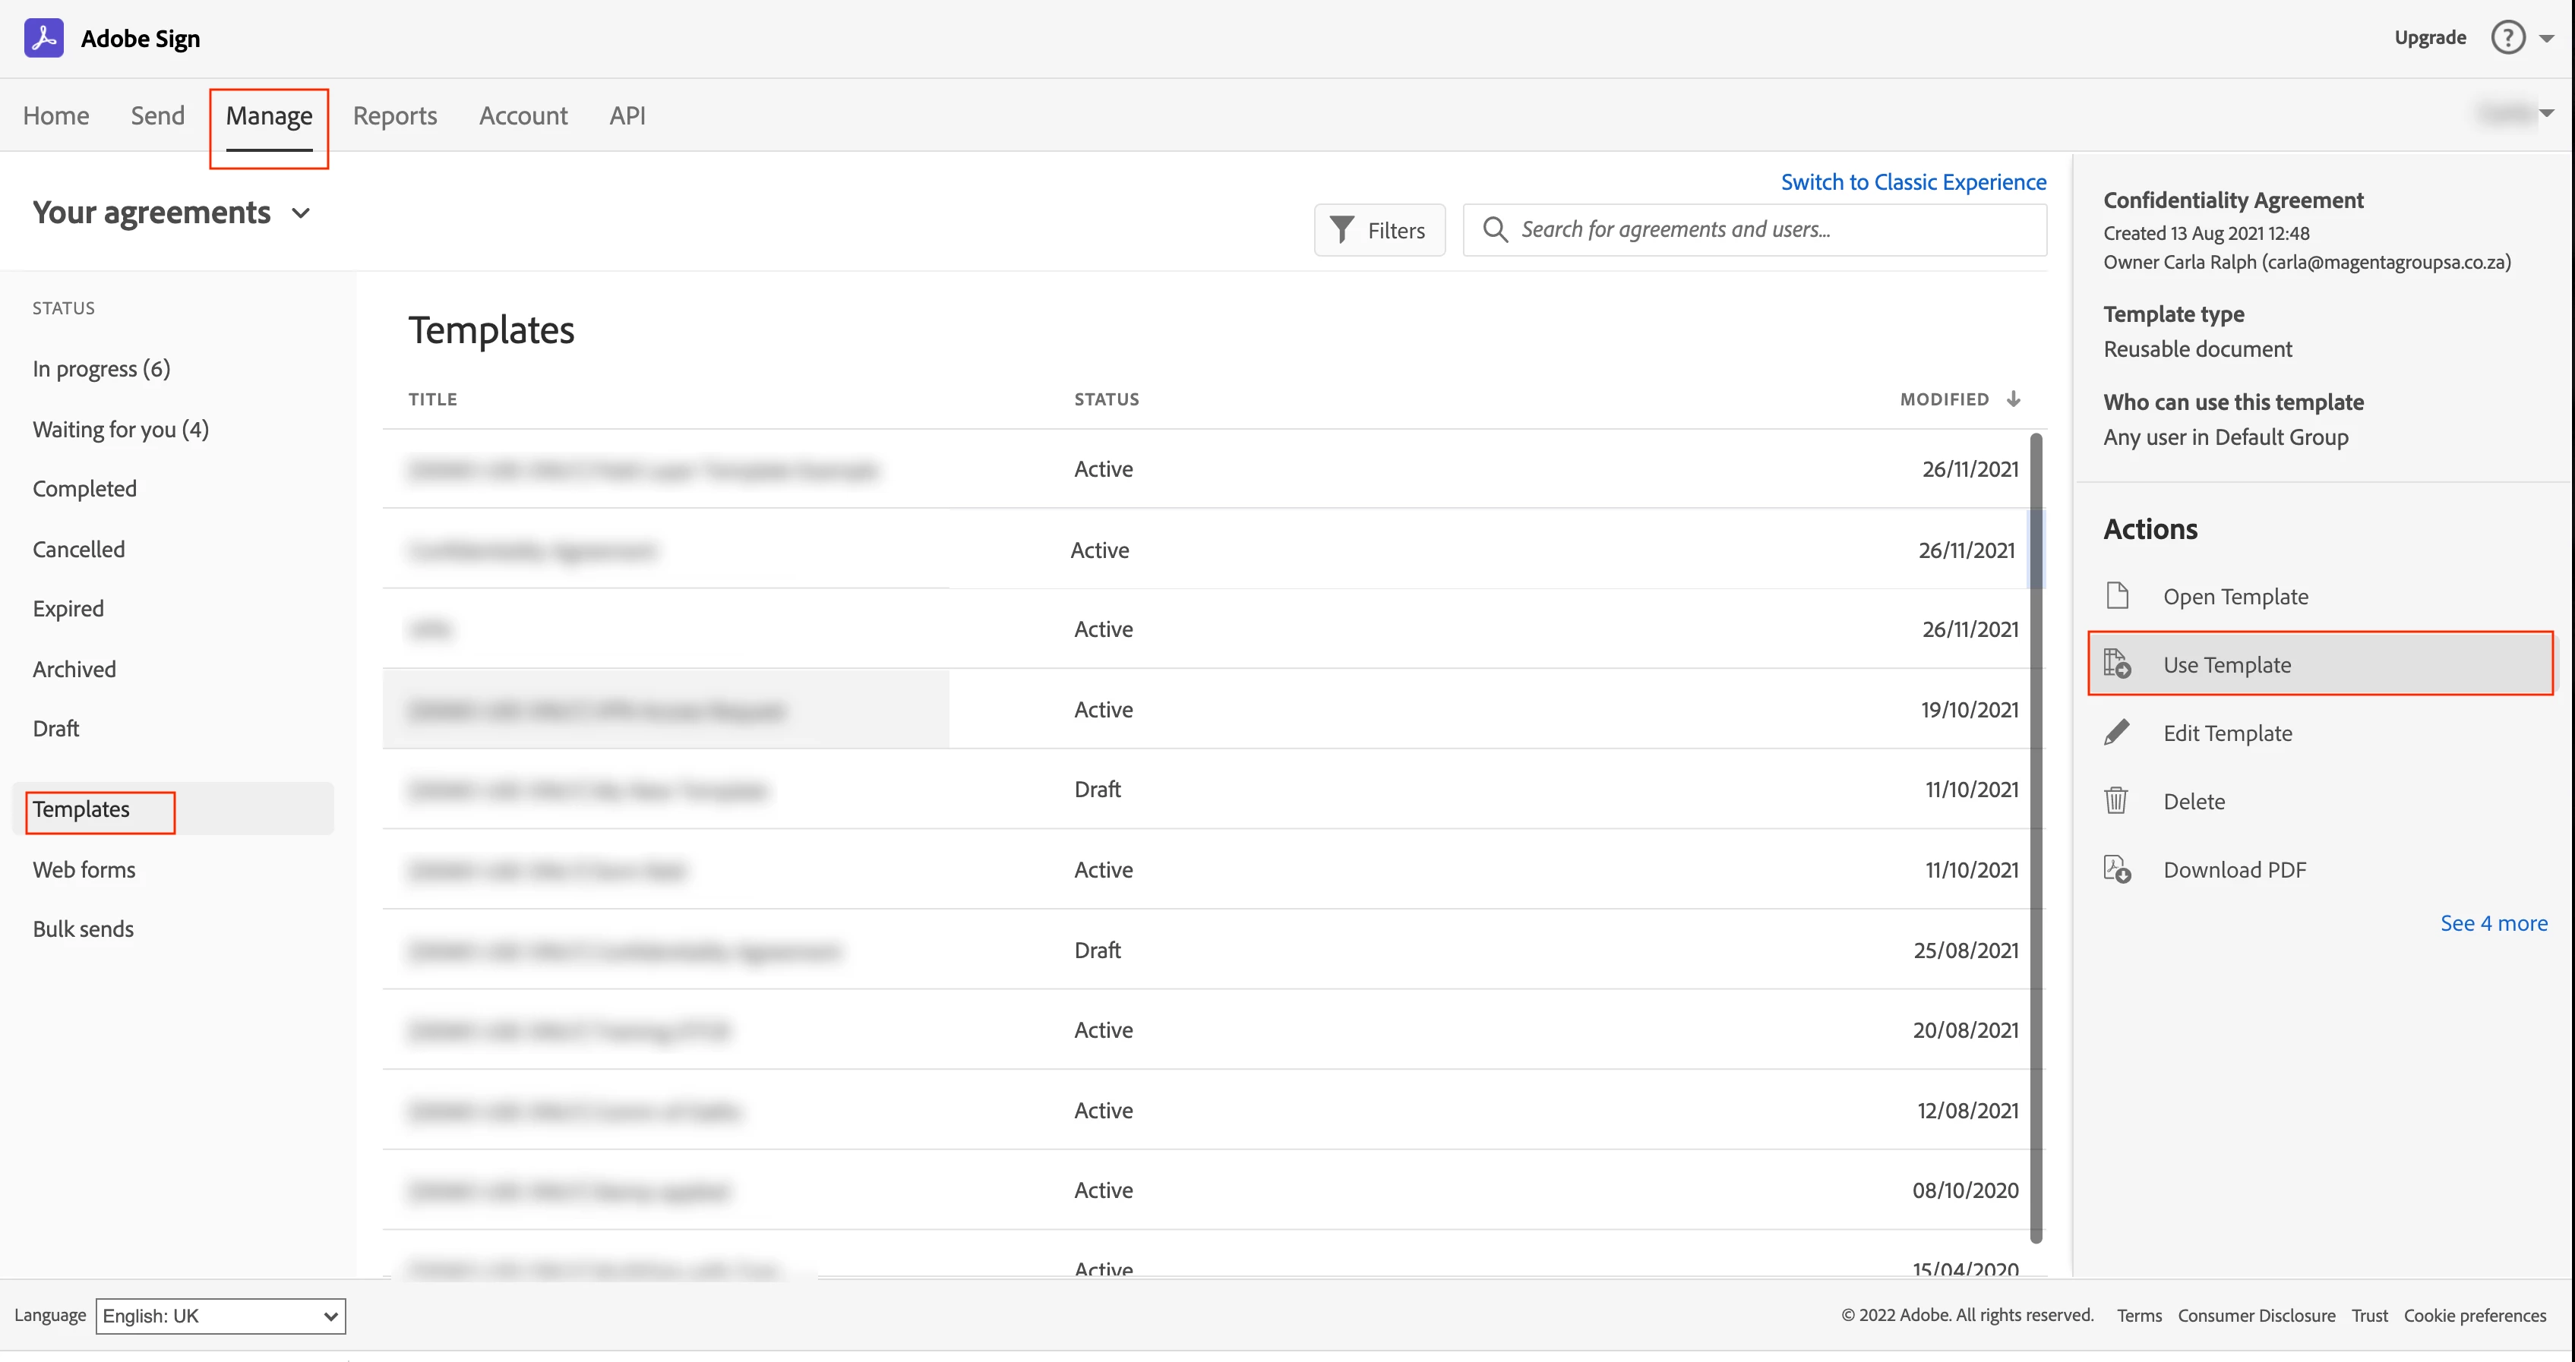Click the Download PDF icon

(x=2117, y=869)
